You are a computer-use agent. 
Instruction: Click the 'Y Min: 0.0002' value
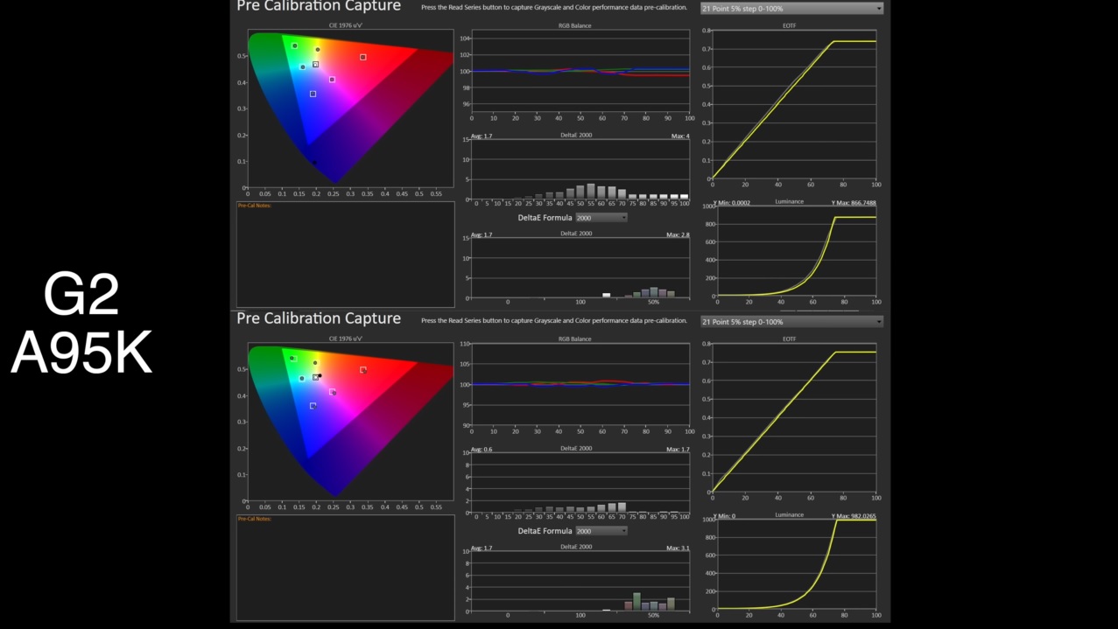click(732, 202)
